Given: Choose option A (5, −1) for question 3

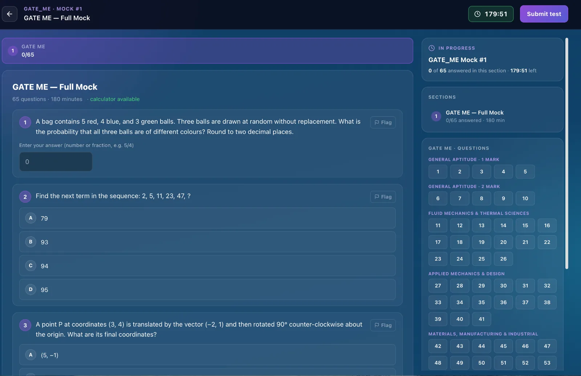Looking at the screenshot, I should pyautogui.click(x=207, y=355).
